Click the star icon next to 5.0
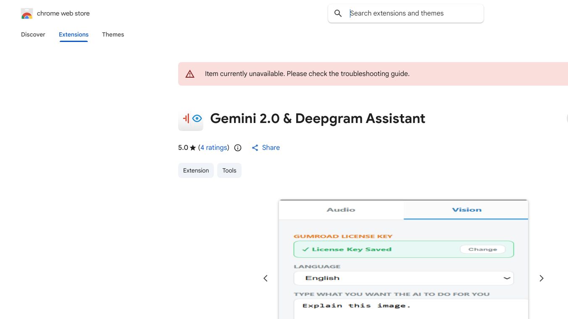Screen dimensions: 568x319 pos(192,147)
